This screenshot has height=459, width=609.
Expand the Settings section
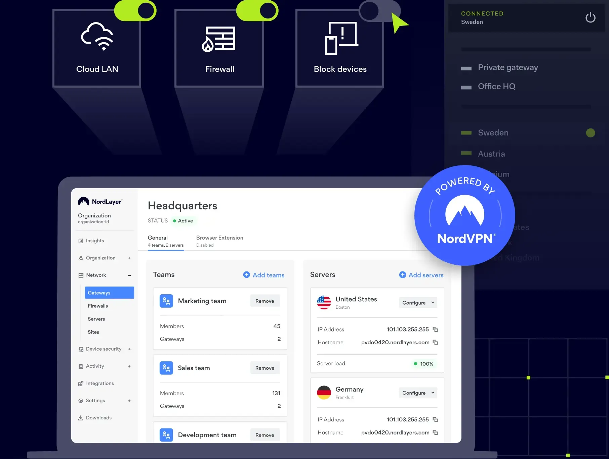pos(129,401)
